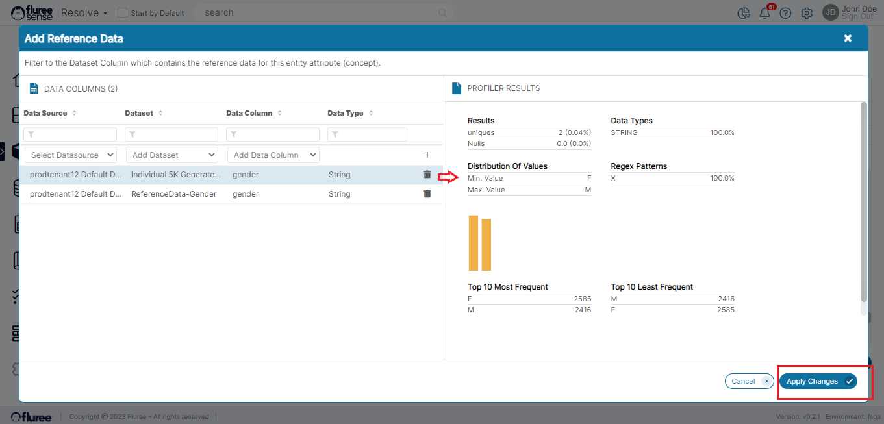Open the settings gear icon

click(x=807, y=14)
